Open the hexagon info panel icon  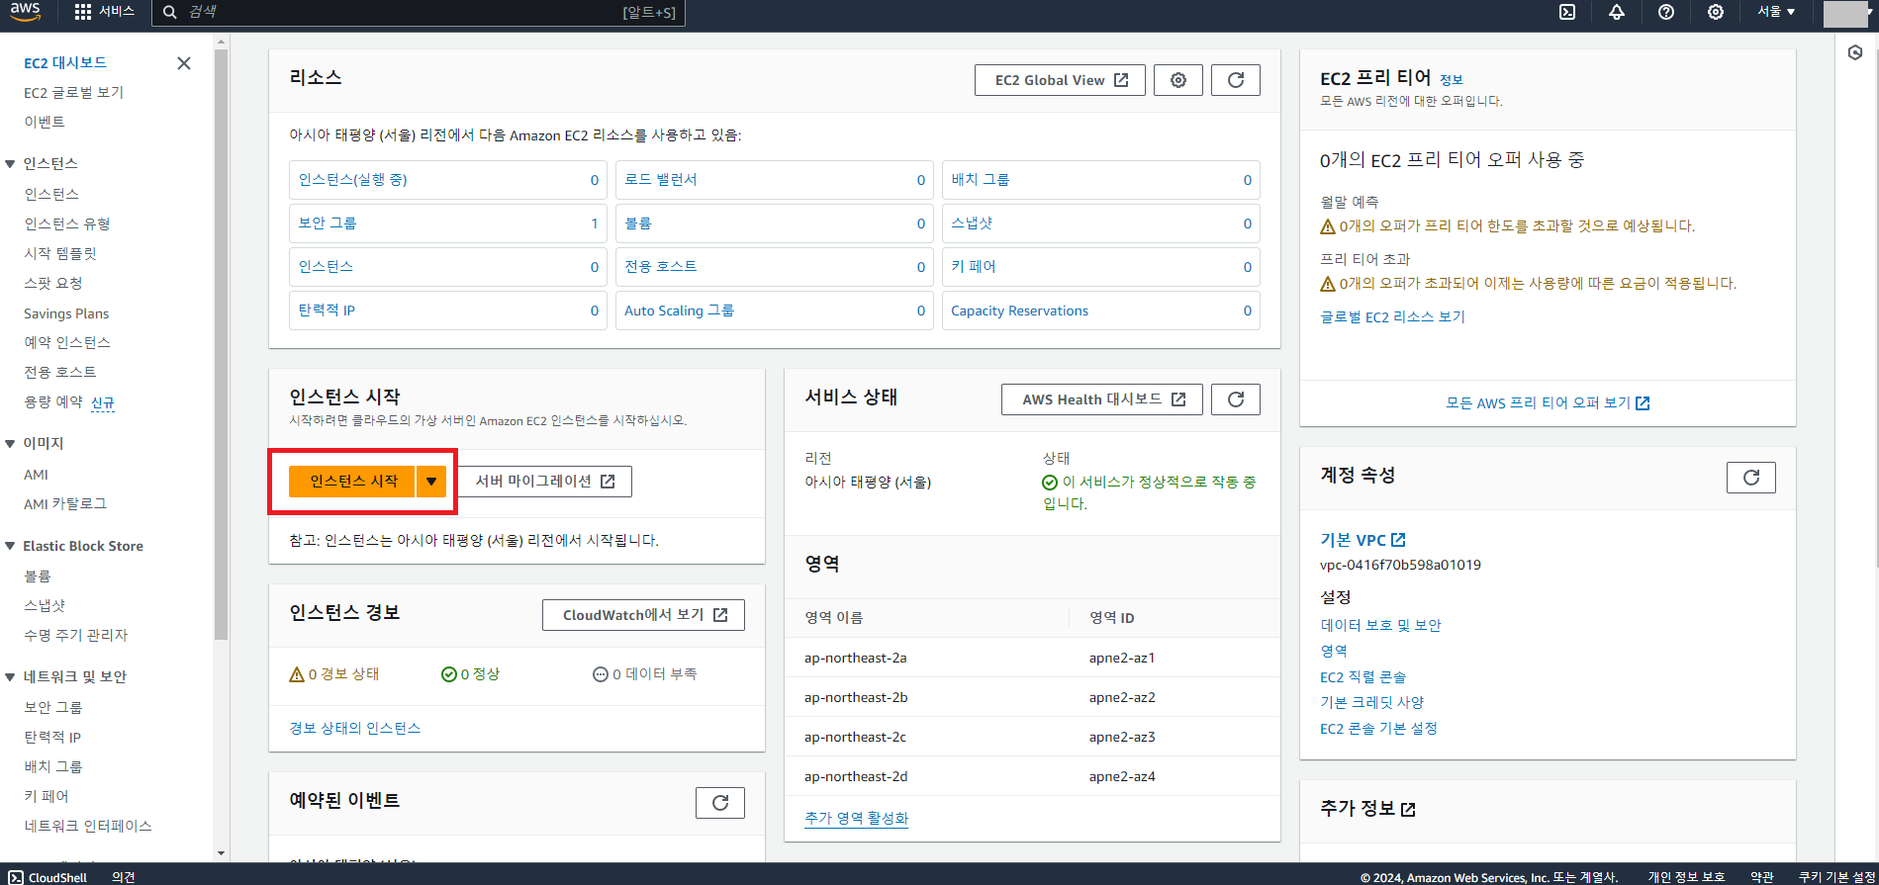coord(1855,52)
